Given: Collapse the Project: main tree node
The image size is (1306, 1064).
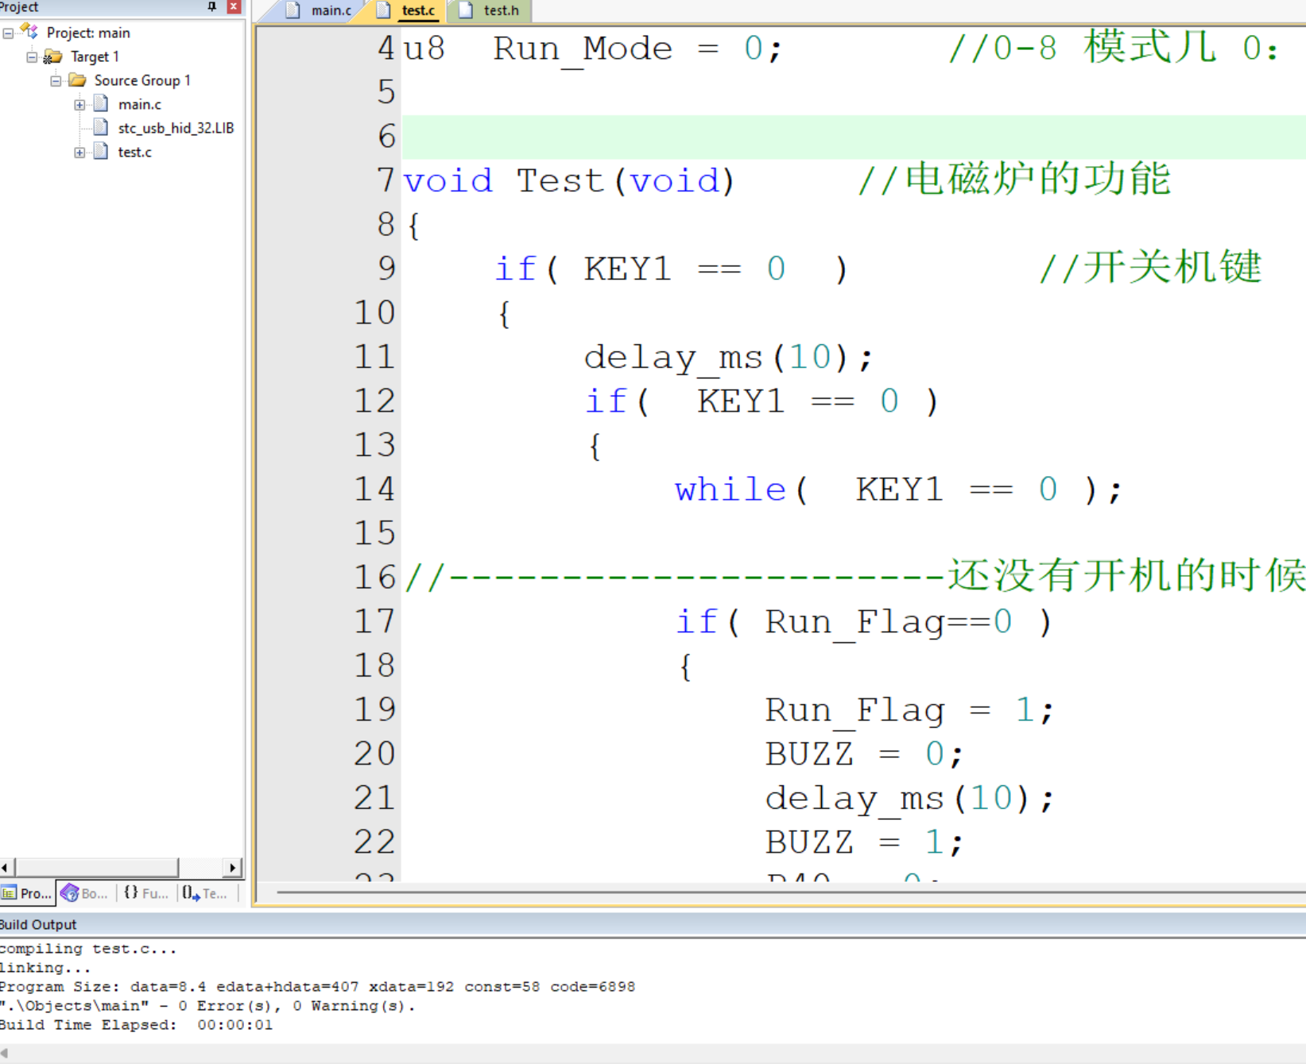Looking at the screenshot, I should [8, 33].
